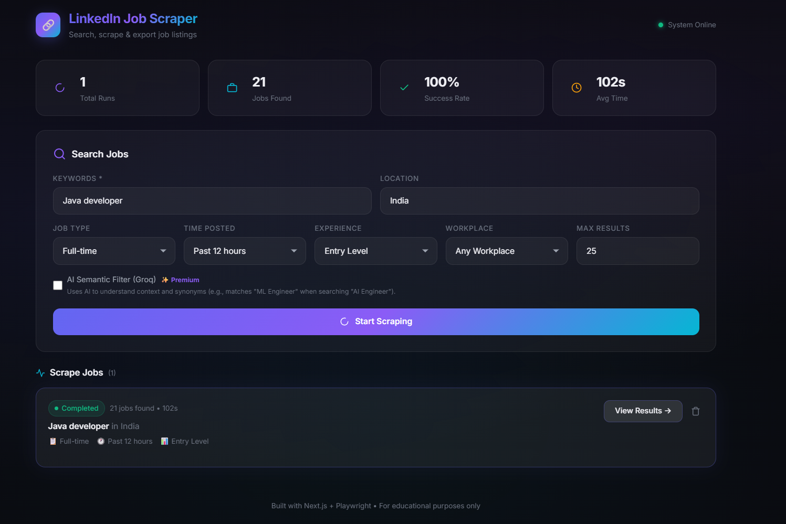Click the LinkedIn Job Scraper link logo icon

coord(48,25)
